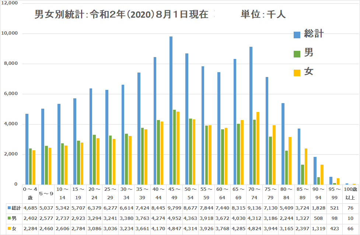Click the table cell with value 2,284
Viewport: 360px width, 235px height.
point(30,229)
